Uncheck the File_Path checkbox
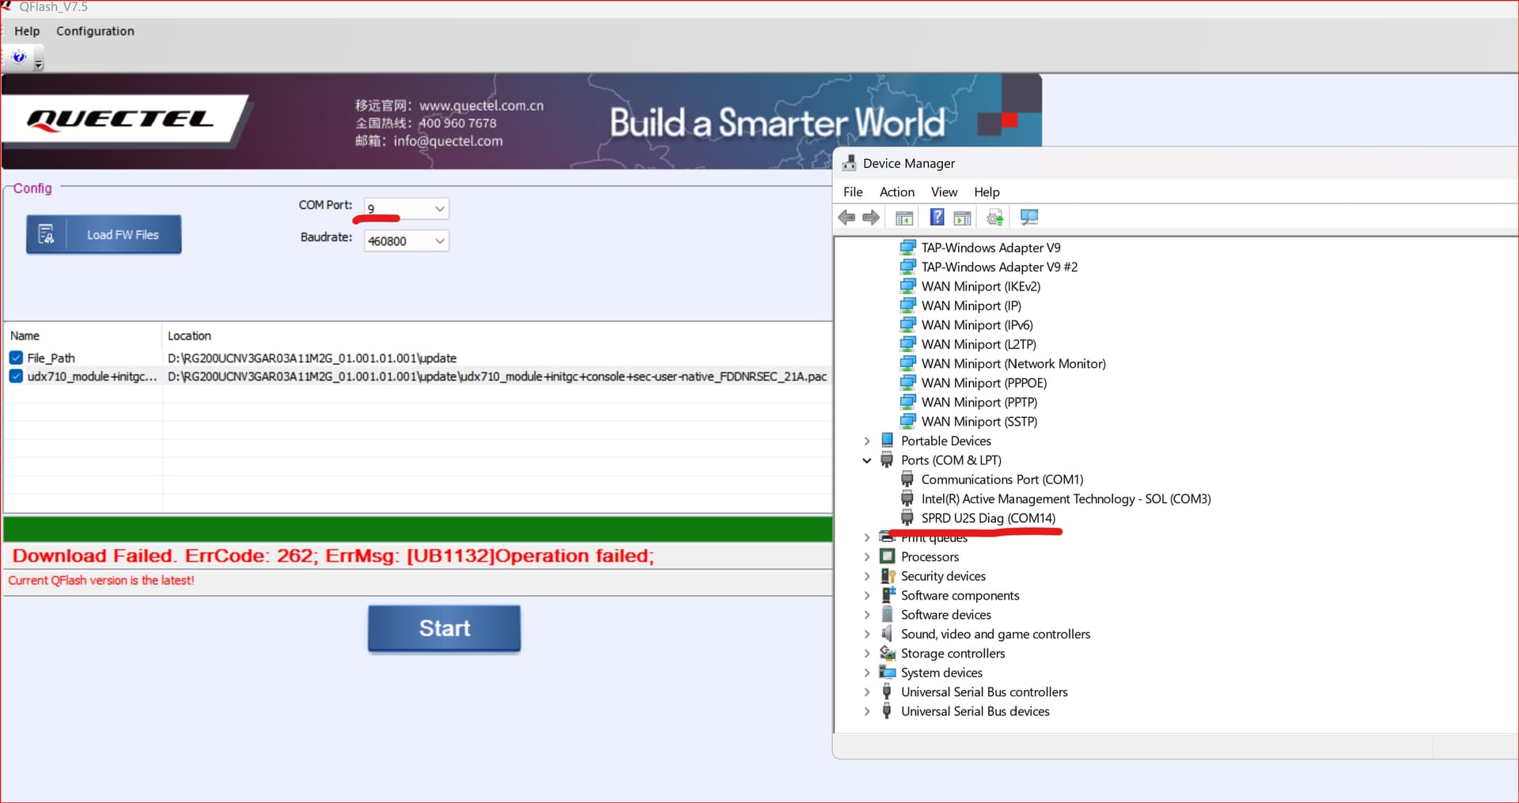Image resolution: width=1519 pixels, height=803 pixels. (16, 358)
